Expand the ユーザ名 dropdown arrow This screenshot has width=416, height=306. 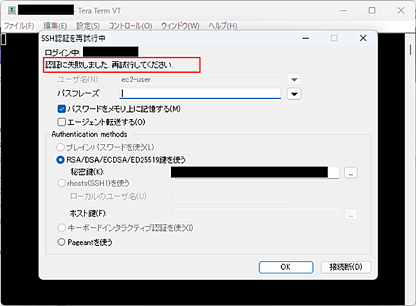[x=294, y=79]
